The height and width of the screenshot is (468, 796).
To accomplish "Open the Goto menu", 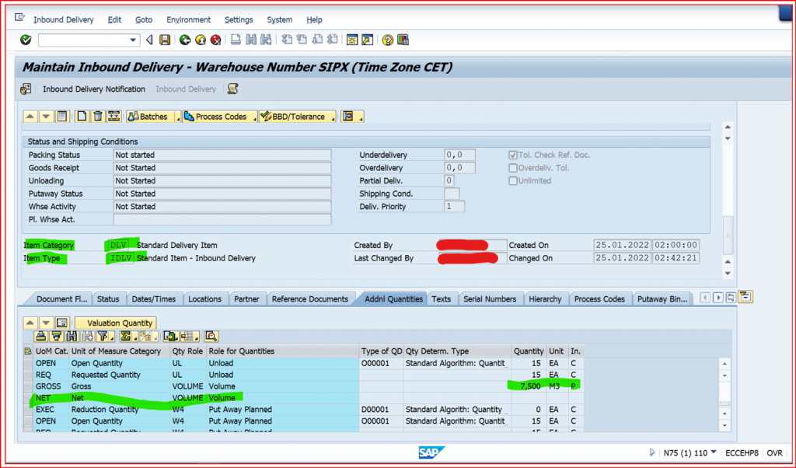I will pos(144,19).
